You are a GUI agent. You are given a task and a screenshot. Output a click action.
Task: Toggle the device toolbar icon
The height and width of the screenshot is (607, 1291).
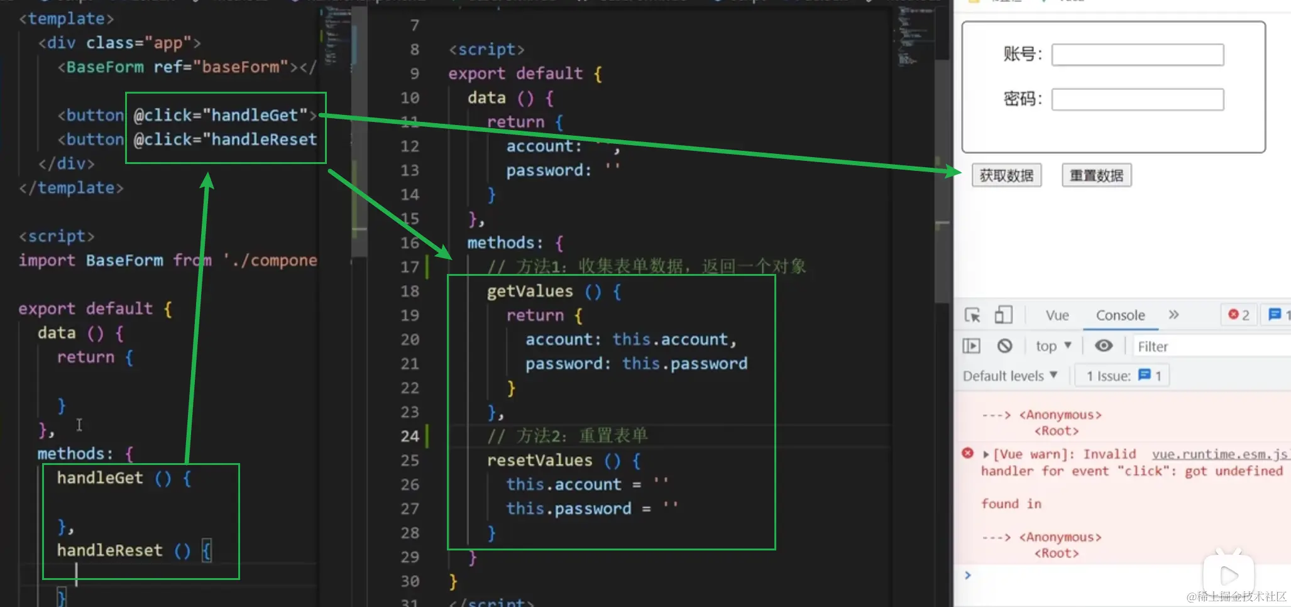click(1003, 315)
